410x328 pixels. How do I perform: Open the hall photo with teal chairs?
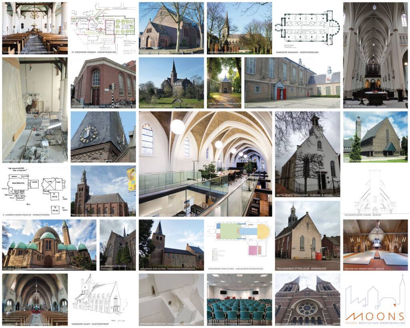(239, 300)
